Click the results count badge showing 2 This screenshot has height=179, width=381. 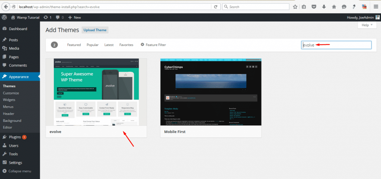click(x=54, y=45)
